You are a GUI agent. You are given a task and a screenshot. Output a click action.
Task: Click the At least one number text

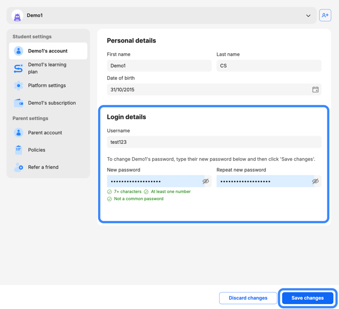171,191
